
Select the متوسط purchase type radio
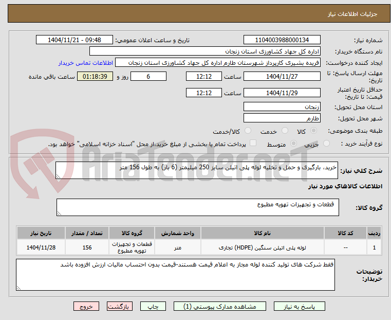(x=294, y=144)
